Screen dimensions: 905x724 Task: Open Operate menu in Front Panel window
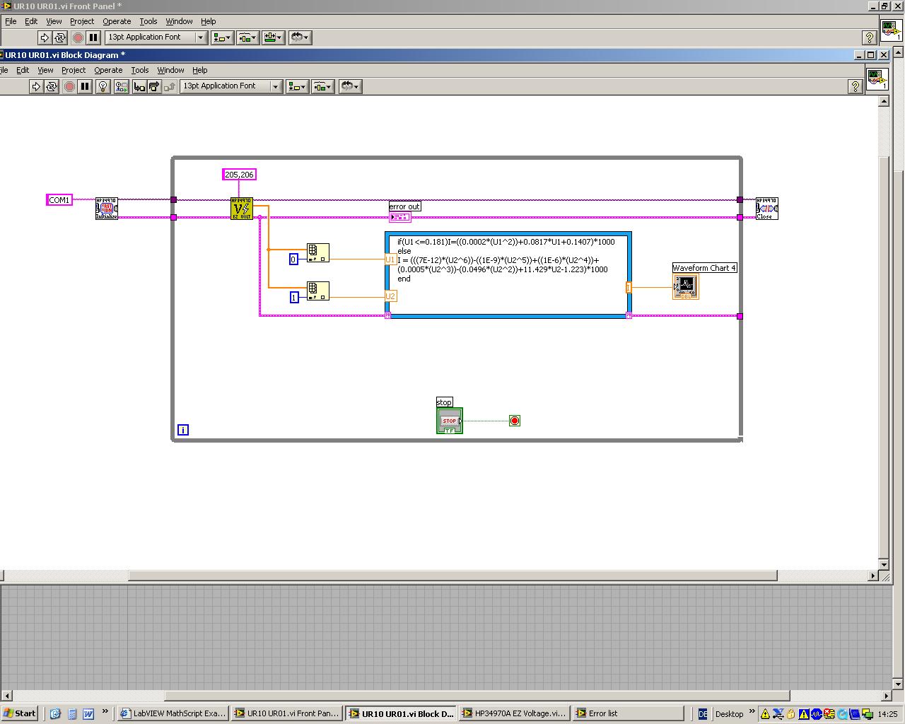[x=117, y=21]
